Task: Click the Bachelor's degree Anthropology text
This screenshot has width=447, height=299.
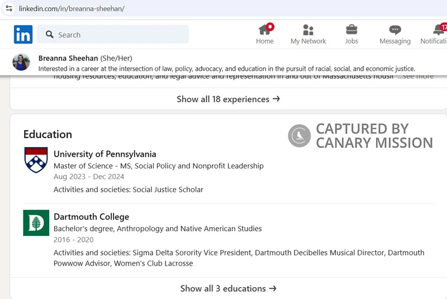Action: (x=158, y=229)
